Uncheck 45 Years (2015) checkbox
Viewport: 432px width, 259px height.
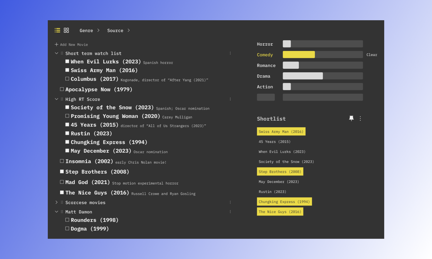[67, 124]
